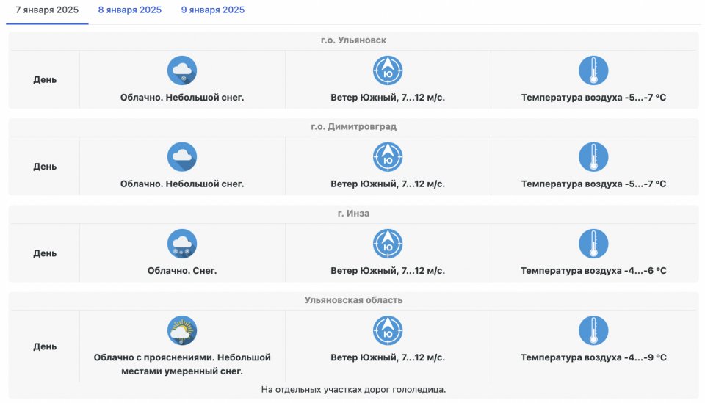Switch to the 8 января 2025 tab
Screen dimensions: 705x403
pyautogui.click(x=129, y=10)
